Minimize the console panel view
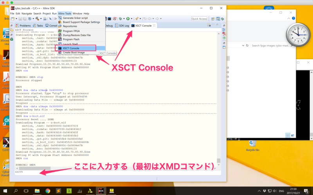The width and height of the screenshot is (313, 195). 213,25
